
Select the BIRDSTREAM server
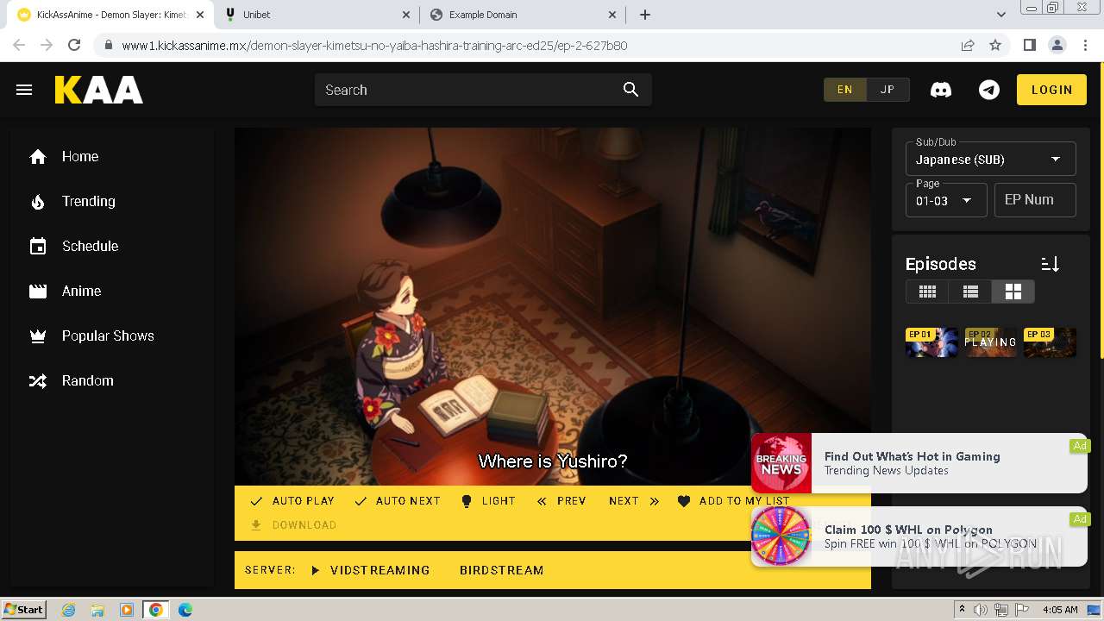(x=501, y=570)
